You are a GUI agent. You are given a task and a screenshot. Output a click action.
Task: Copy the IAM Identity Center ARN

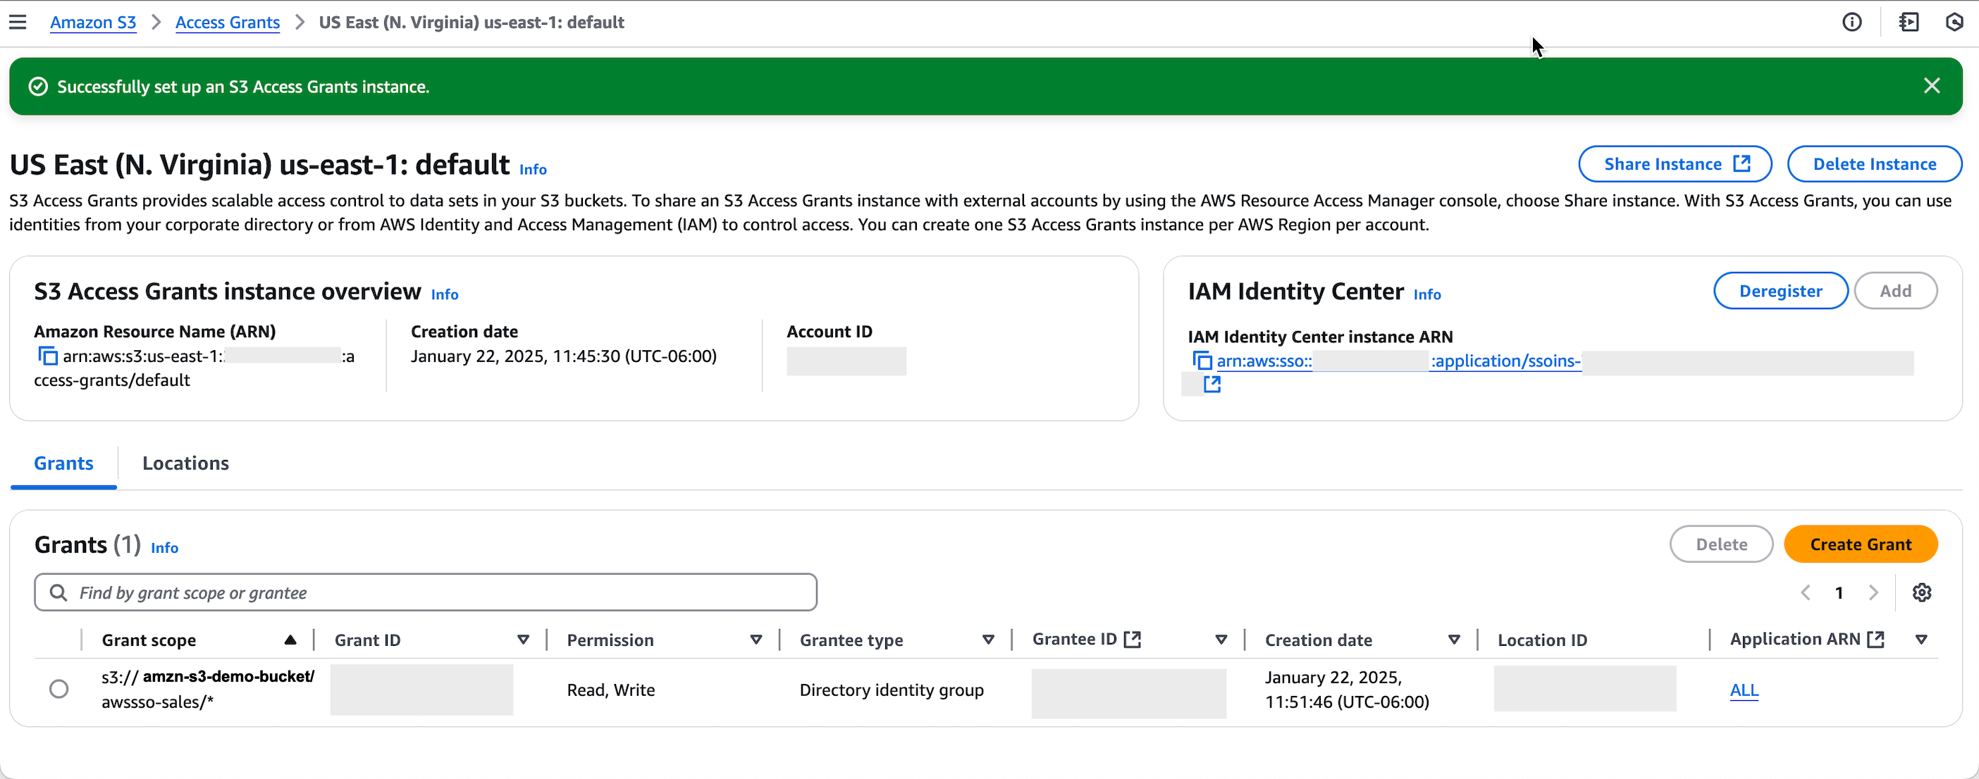pos(1202,361)
